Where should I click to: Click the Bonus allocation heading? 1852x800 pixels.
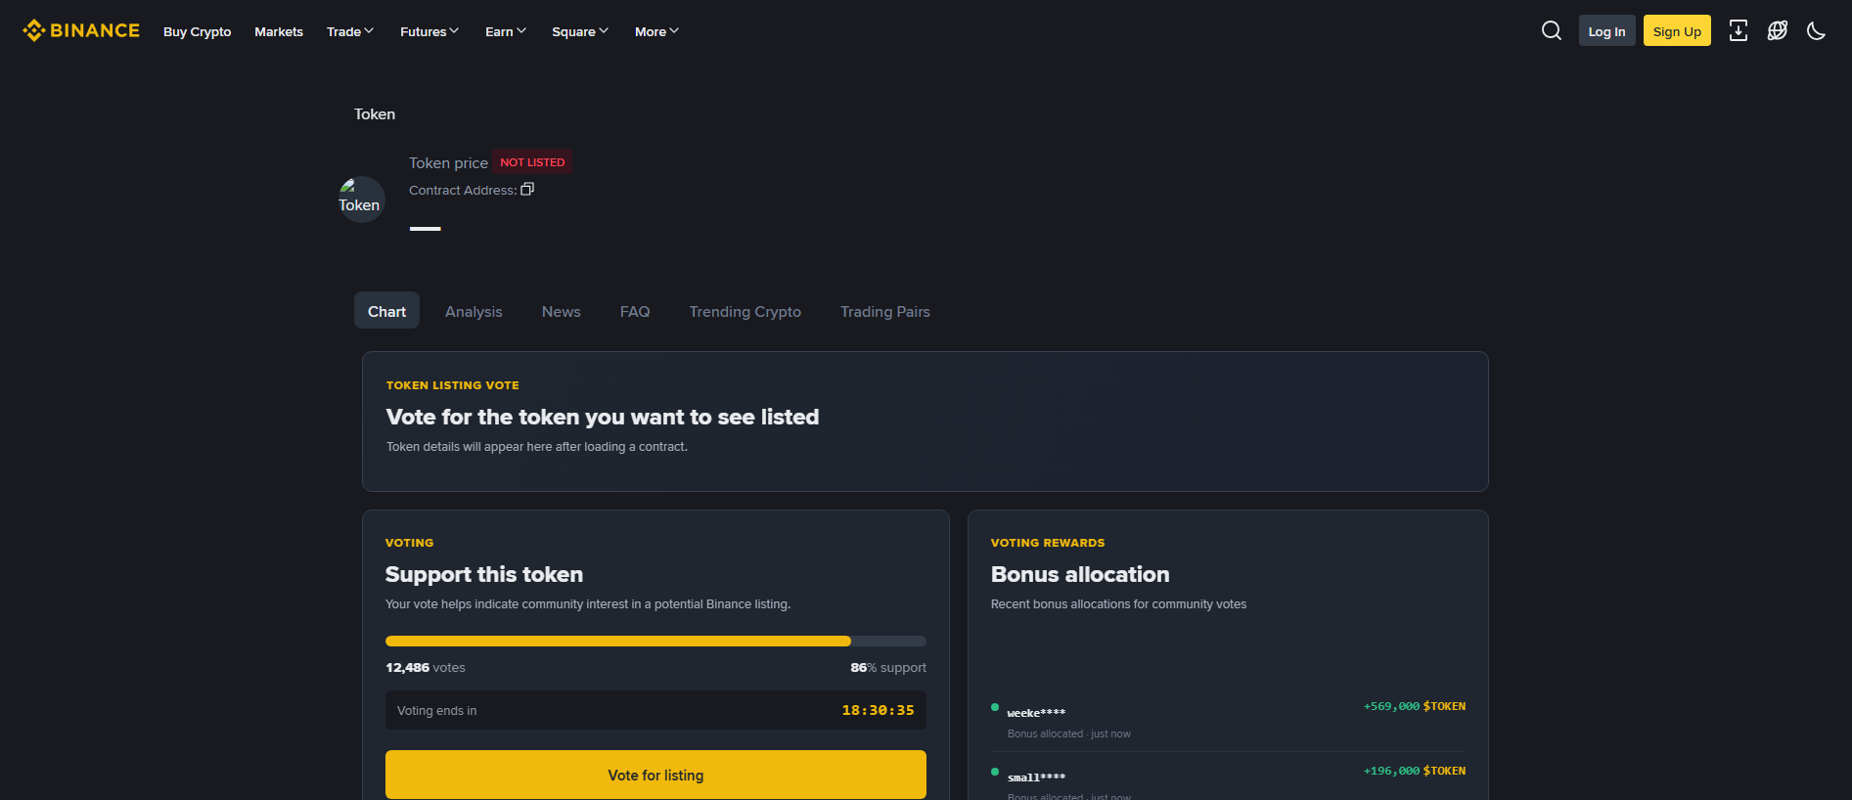pos(1080,574)
